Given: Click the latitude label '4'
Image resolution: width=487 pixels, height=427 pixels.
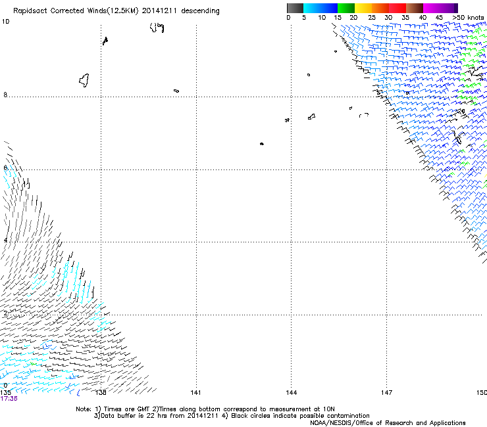Looking at the screenshot, I should click(5, 240).
